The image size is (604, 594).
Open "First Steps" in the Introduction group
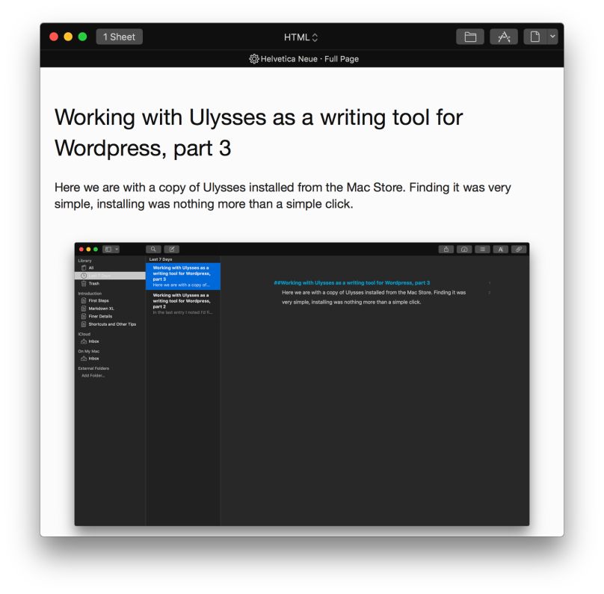coord(110,300)
